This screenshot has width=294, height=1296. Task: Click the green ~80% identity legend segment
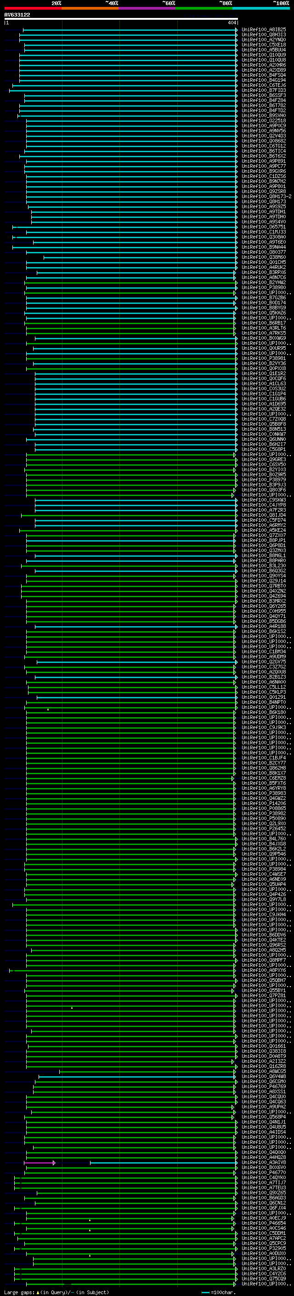(x=204, y=9)
